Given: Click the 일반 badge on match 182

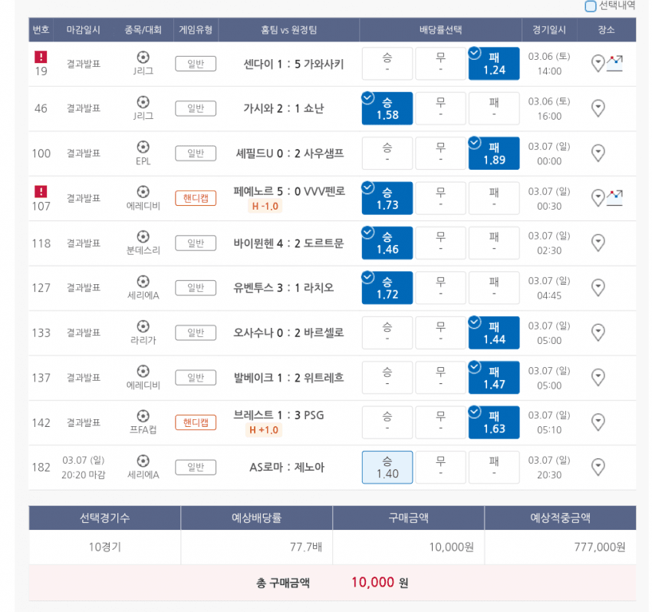Looking at the screenshot, I should tap(196, 467).
